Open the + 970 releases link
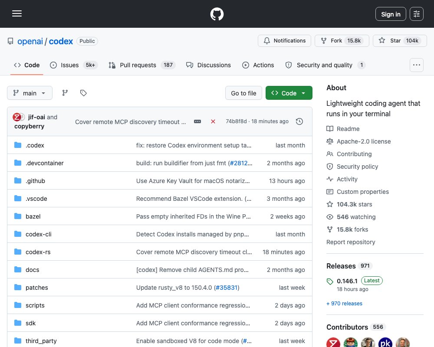This screenshot has height=347, width=434. (344, 304)
